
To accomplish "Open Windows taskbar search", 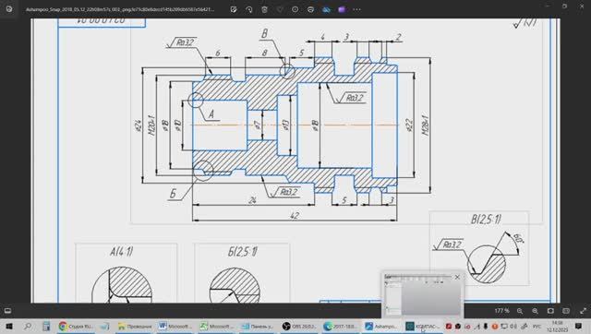I will pyautogui.click(x=28, y=326).
